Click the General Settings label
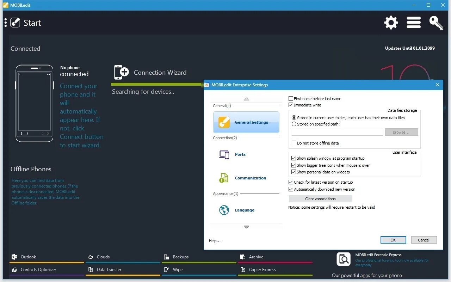This screenshot has width=451, height=282. point(252,122)
